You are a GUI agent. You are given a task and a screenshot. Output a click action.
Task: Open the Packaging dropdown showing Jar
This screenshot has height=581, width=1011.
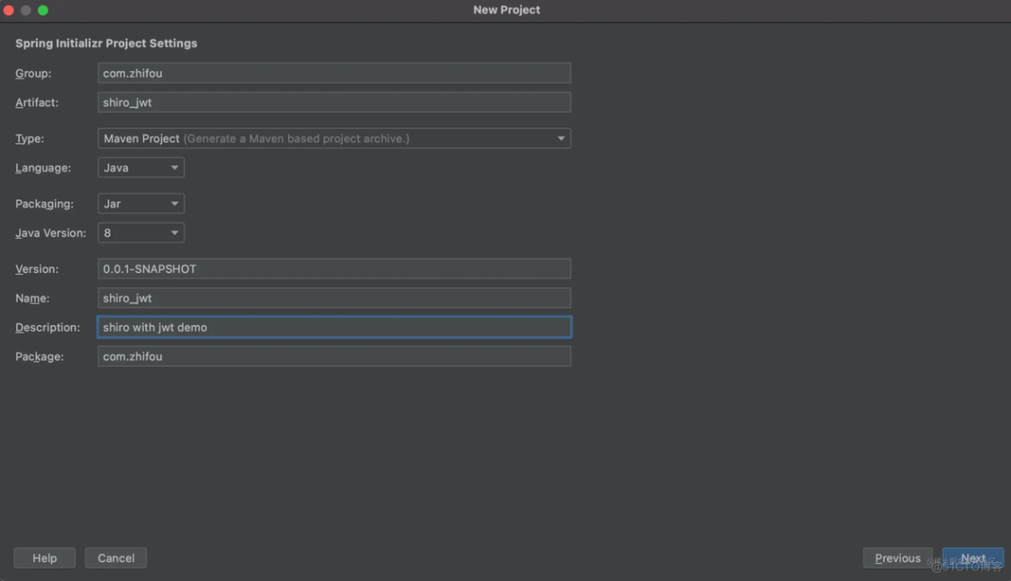(141, 203)
